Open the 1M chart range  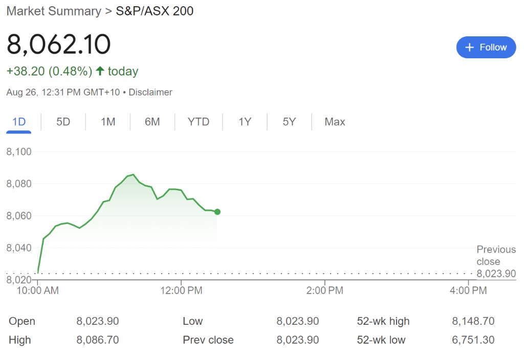(107, 122)
